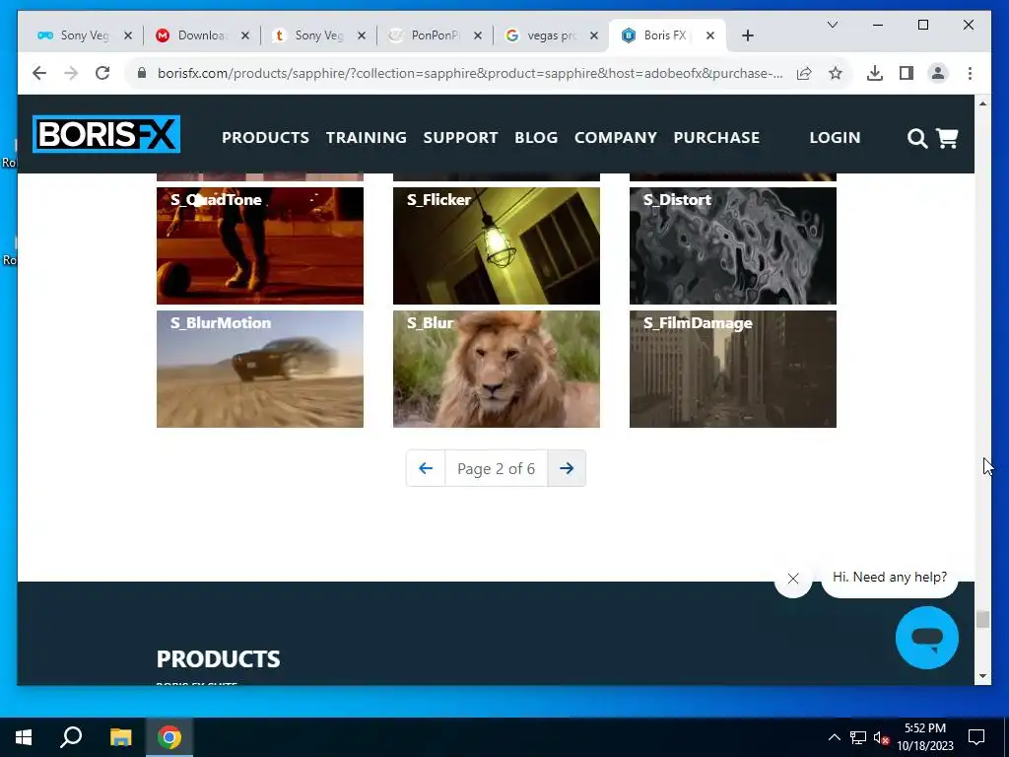Click scrollbar up arrow

tap(982, 103)
